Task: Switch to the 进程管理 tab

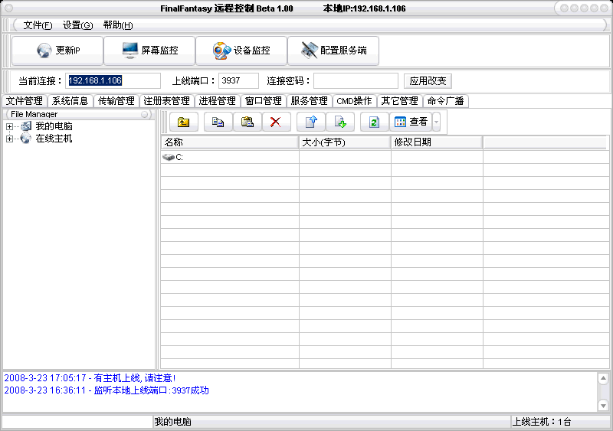Action: pyautogui.click(x=217, y=101)
